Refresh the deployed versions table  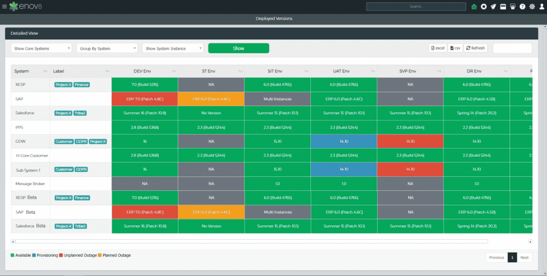[x=475, y=48]
